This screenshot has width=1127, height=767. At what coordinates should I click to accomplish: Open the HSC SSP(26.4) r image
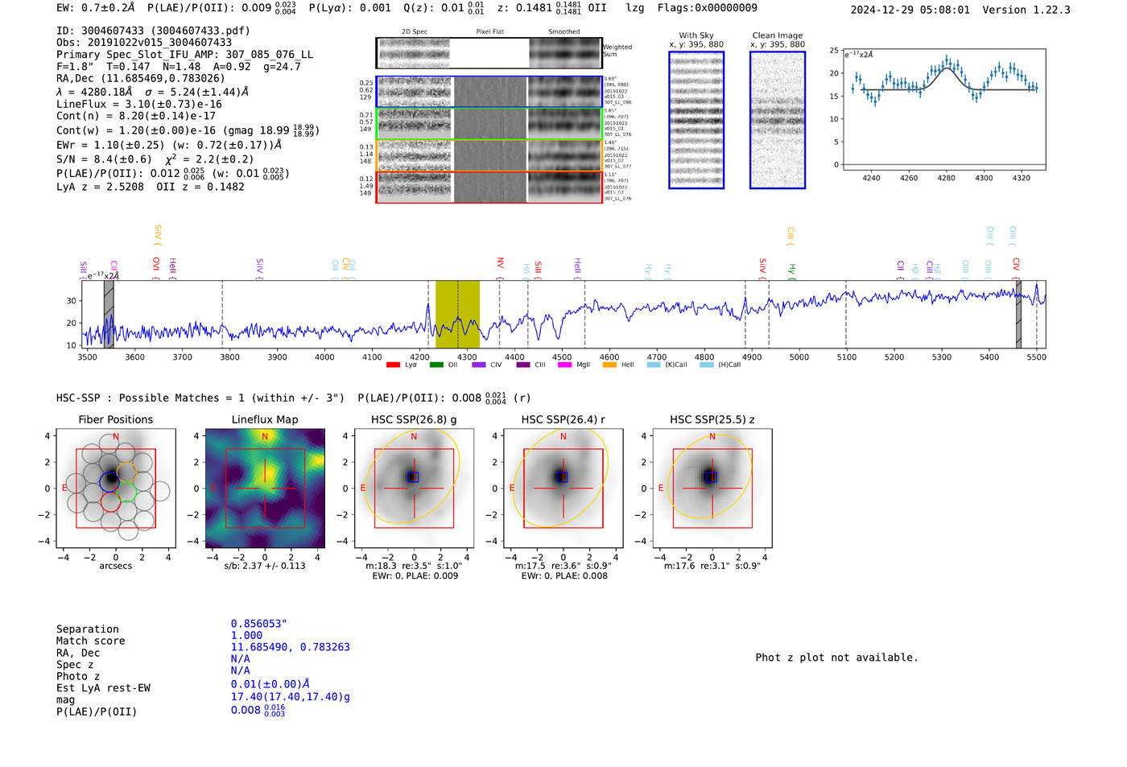click(x=563, y=488)
